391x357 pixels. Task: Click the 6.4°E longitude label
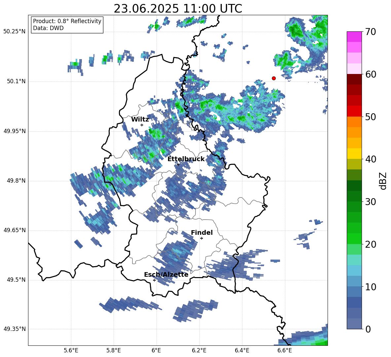pos(242,350)
